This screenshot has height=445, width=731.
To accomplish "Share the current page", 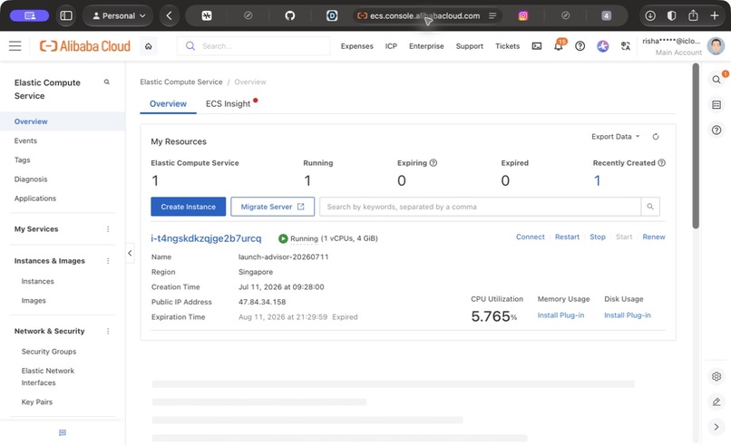I will tap(693, 15).
